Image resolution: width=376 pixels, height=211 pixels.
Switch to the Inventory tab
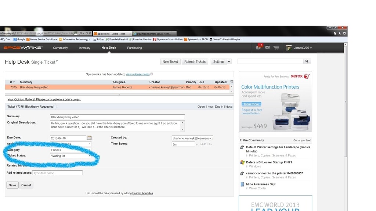84,48
